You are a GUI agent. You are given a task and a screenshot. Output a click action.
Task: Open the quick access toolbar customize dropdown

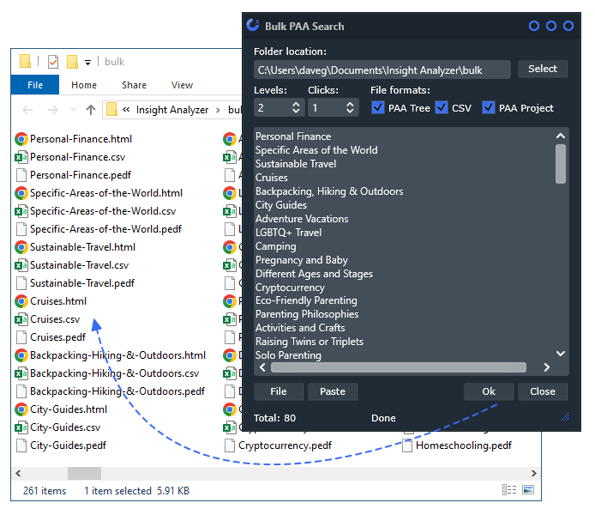coord(87,63)
